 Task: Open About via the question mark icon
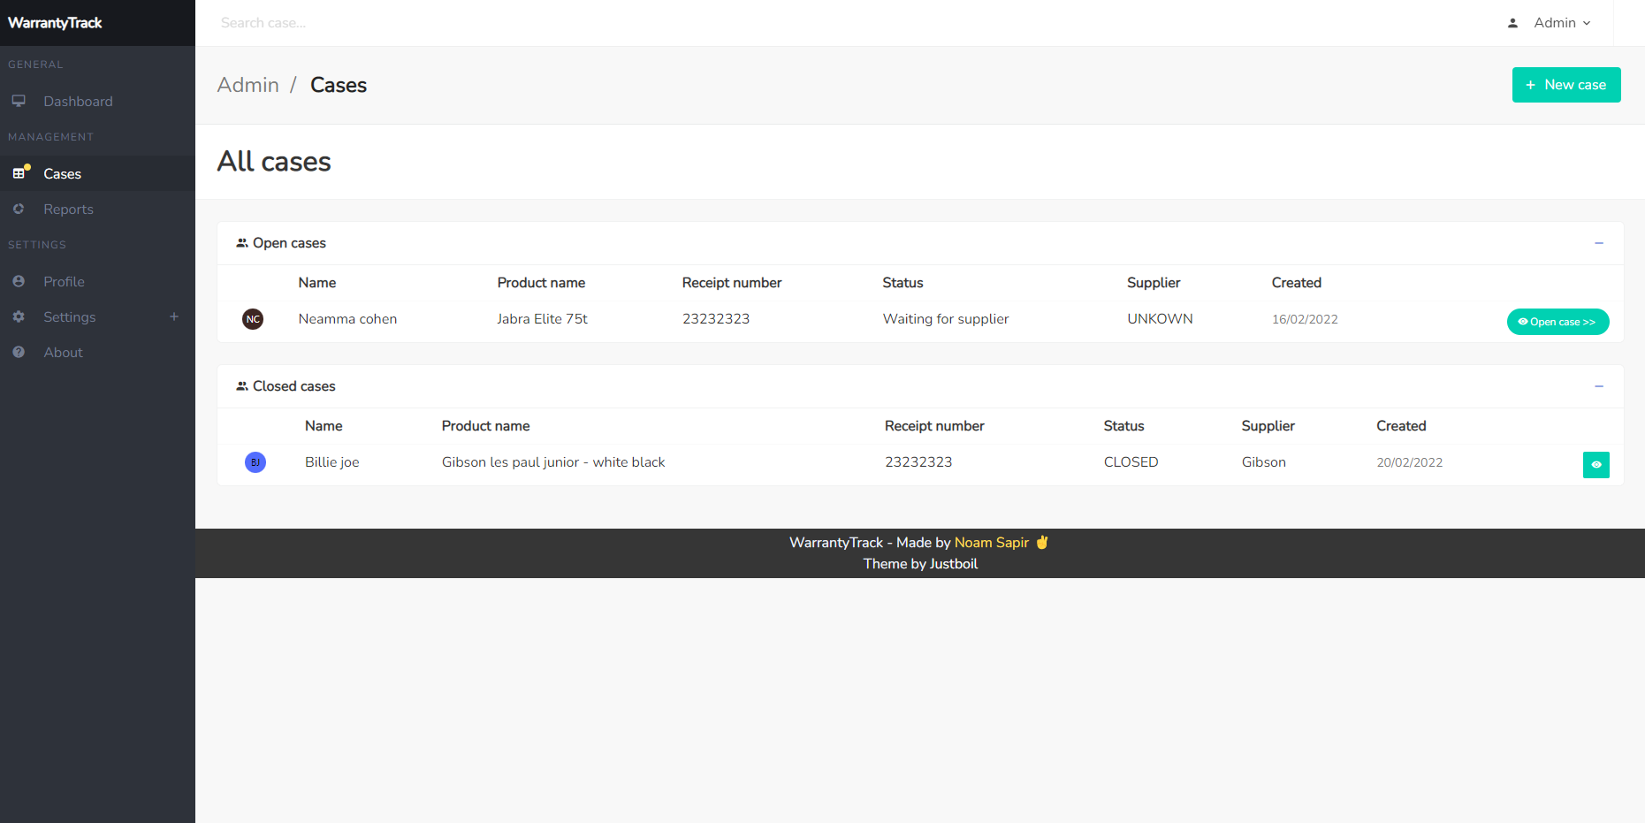tap(19, 352)
